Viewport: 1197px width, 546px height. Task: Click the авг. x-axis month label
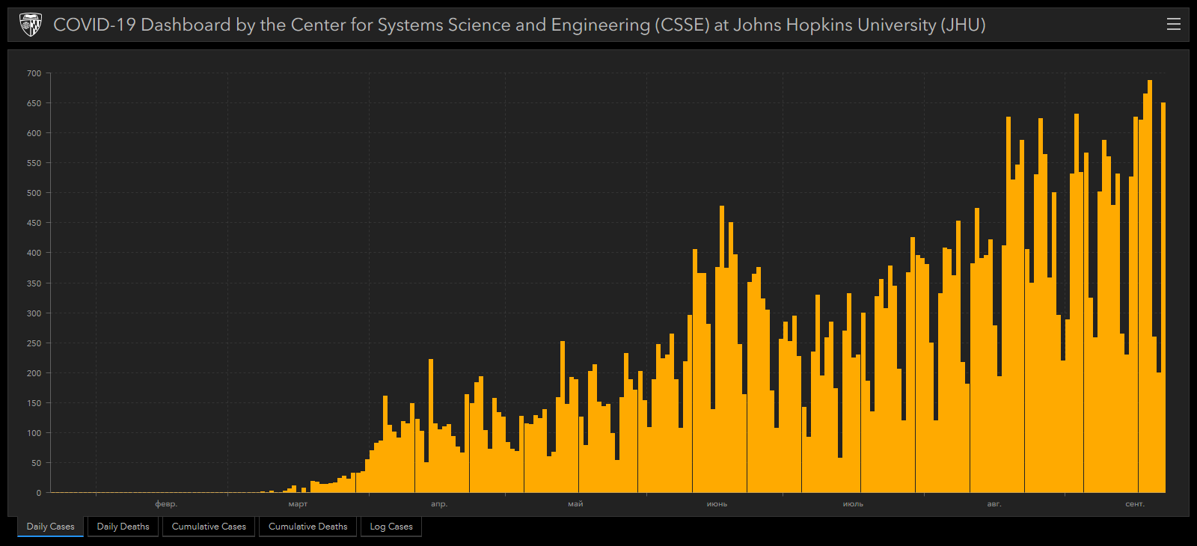(994, 504)
